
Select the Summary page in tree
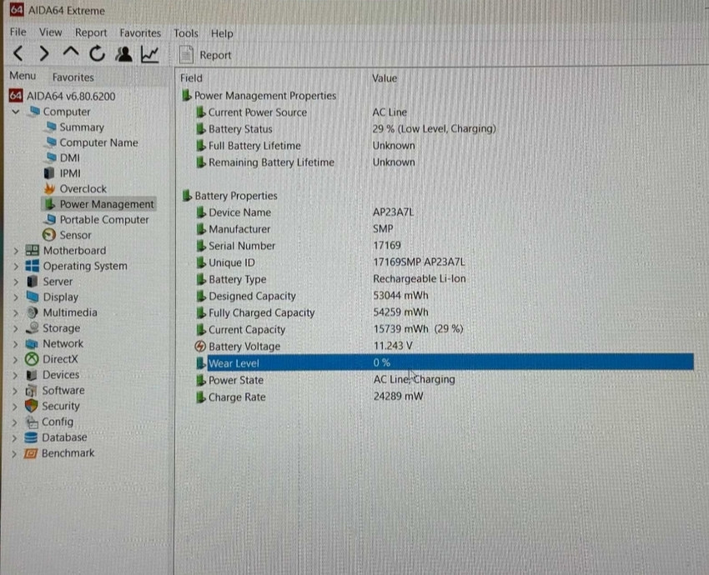(81, 127)
